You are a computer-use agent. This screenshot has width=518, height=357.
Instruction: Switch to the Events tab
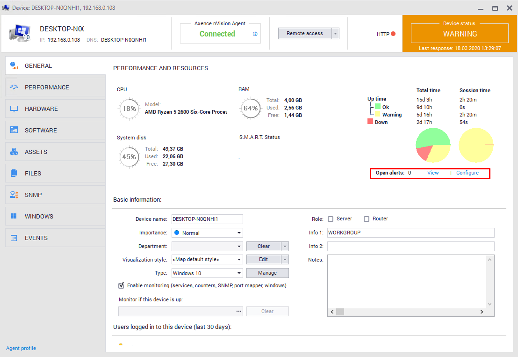click(36, 238)
